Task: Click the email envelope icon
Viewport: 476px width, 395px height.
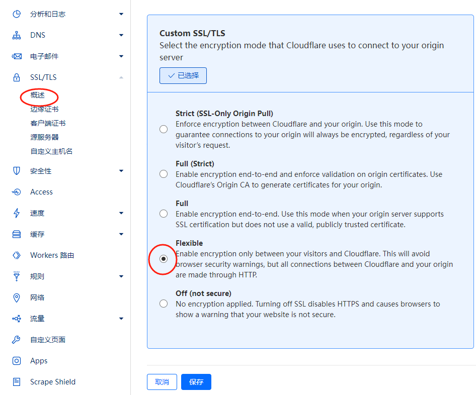Action: pyautogui.click(x=17, y=56)
